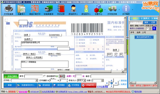Expand the 打印发货单 dropdown arrow
Viewport: 160px width, 94px height.
click(119, 10)
